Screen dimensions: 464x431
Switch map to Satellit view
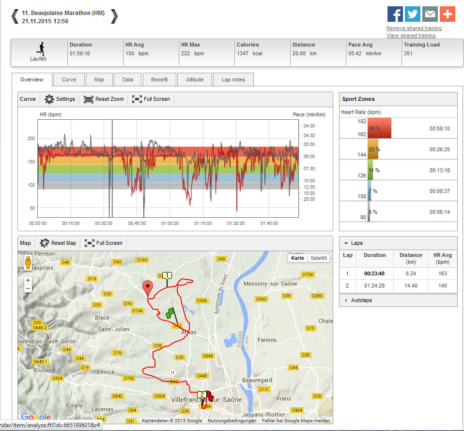click(319, 258)
